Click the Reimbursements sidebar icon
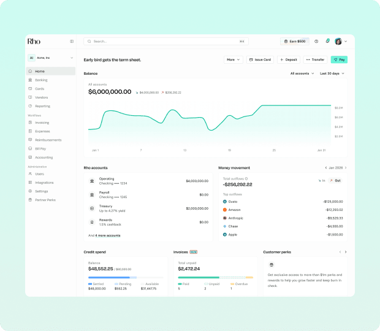The image size is (380, 331). click(30, 140)
